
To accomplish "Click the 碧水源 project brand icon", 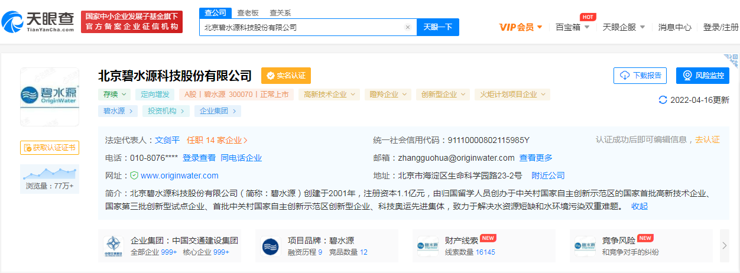I will pos(271,246).
